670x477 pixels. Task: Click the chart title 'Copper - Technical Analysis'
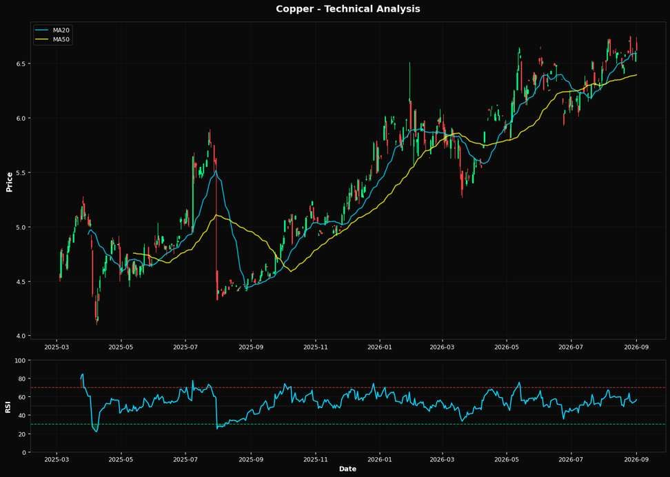pyautogui.click(x=348, y=8)
